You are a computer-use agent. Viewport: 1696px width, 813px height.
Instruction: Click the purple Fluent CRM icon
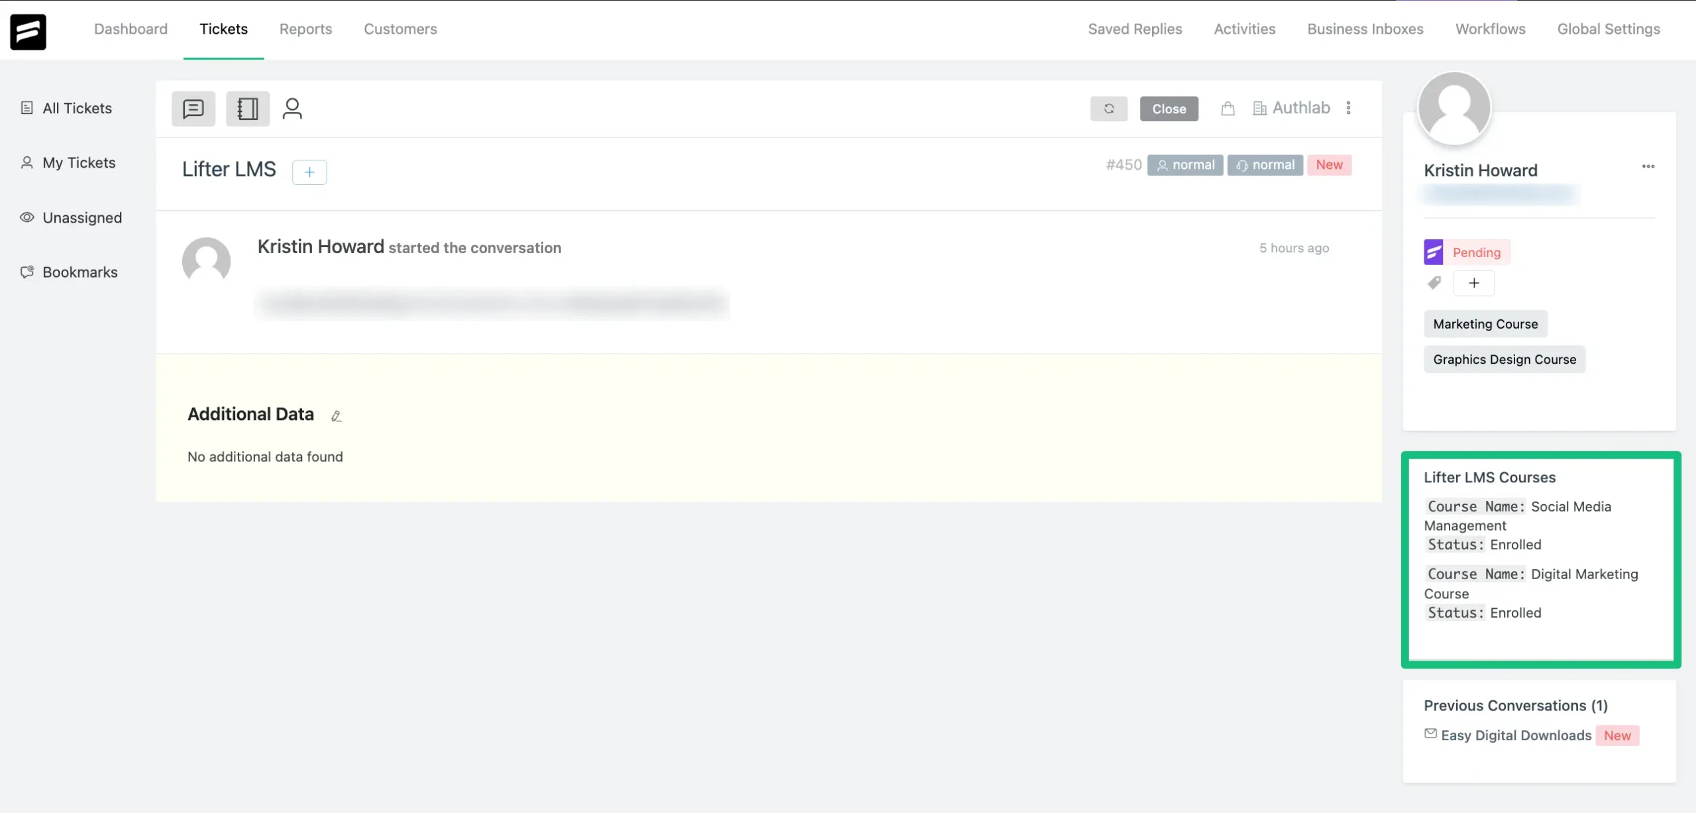[1434, 252]
